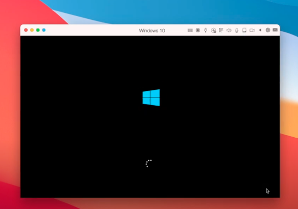
Task: Open the keyboard icon in Parallels toolbar
Action: tap(190, 30)
